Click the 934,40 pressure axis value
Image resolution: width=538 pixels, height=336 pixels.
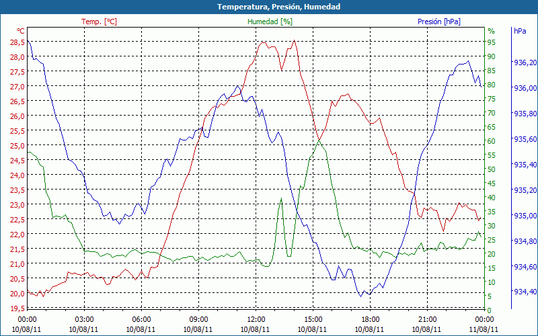[525, 292]
